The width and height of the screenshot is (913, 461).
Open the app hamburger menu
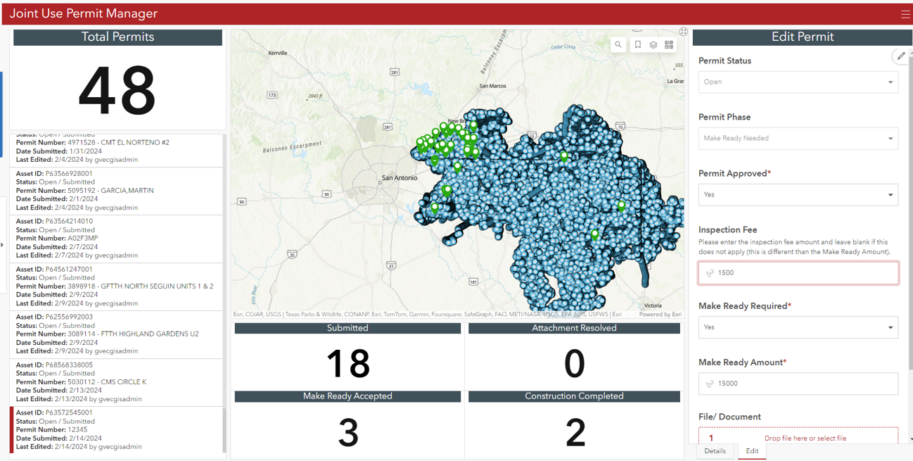click(906, 13)
